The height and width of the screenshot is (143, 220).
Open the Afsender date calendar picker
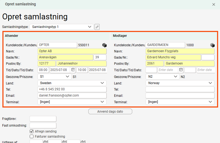tap(73, 70)
